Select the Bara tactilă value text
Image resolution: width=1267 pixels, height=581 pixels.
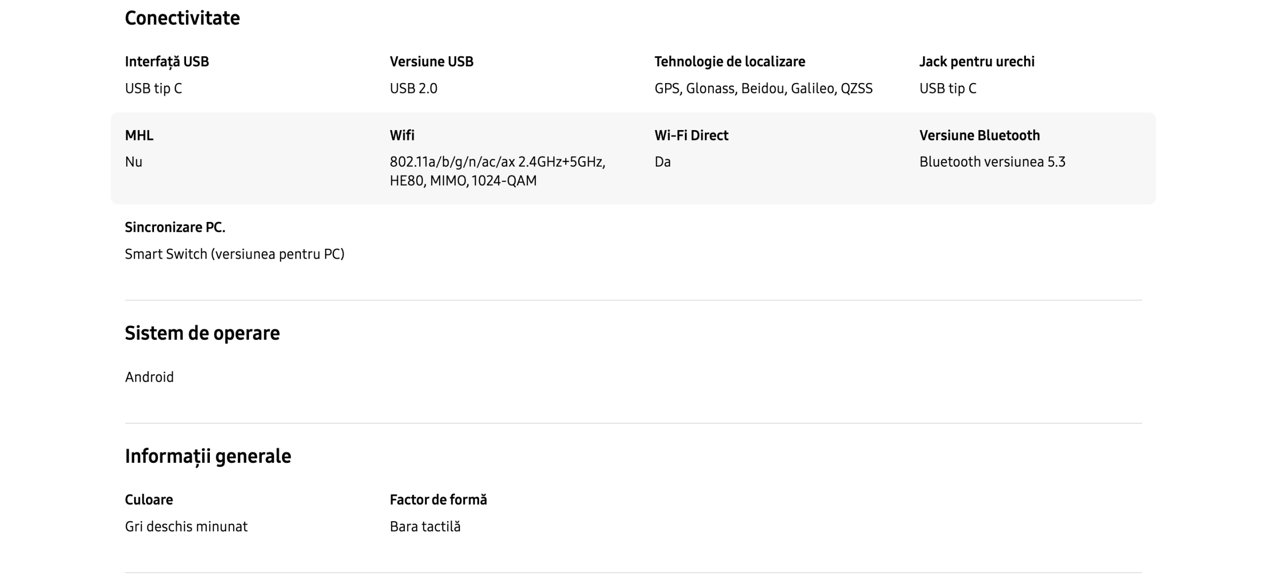tap(425, 527)
